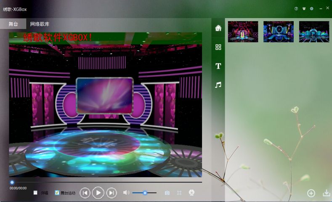The width and height of the screenshot is (332, 202).
Task: Open the grid layout panel icon
Action: click(x=218, y=47)
